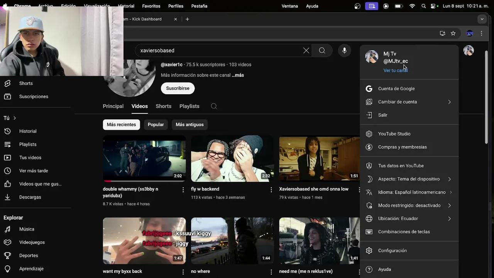494x278 pixels.
Task: Select the Más recientes filter chip
Action: tap(121, 125)
